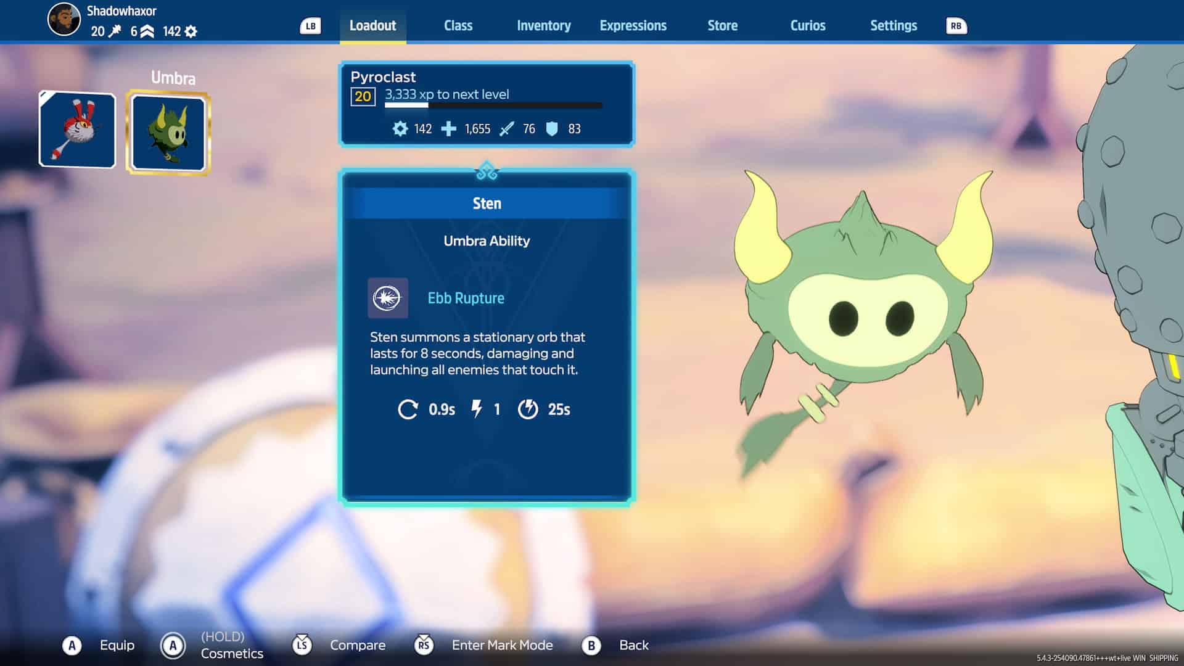
Task: Click the shield defense icon beside 83
Action: 552,129
